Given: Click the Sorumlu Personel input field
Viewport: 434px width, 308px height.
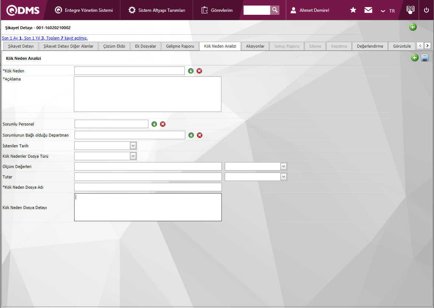Looking at the screenshot, I should pos(111,124).
